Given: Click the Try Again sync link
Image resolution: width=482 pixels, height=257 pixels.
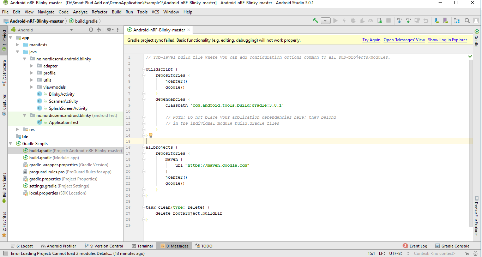Looking at the screenshot, I should 371,40.
